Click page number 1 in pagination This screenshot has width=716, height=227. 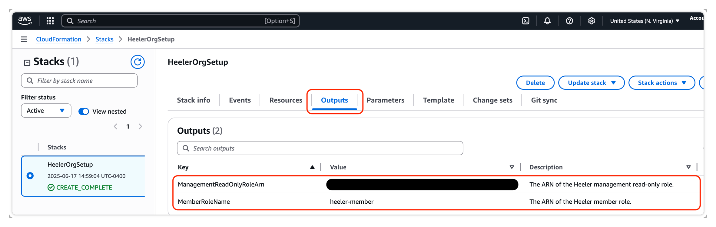pos(128,126)
